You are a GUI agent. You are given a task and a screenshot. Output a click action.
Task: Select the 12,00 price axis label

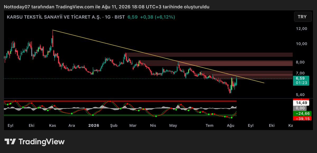tap(301, 29)
